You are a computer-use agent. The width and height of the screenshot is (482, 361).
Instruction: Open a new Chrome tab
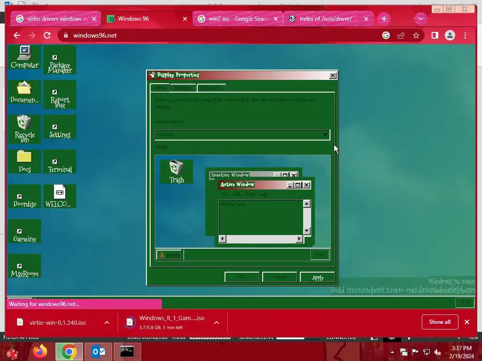point(384,19)
